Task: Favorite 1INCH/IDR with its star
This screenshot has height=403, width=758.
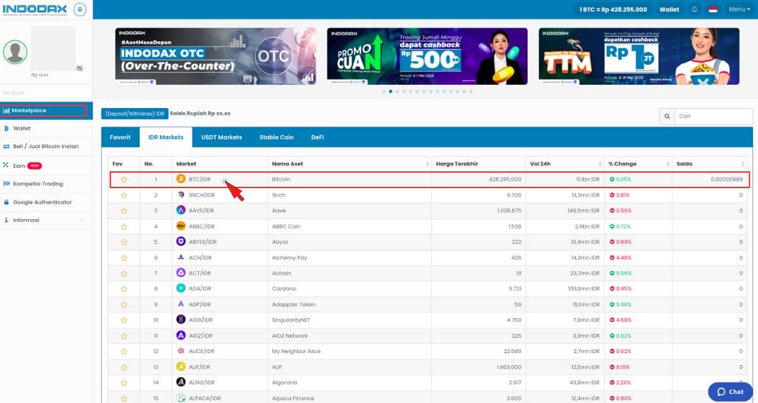Action: pyautogui.click(x=124, y=195)
